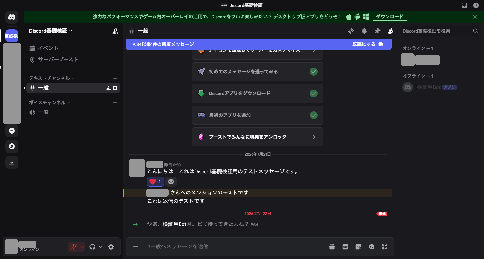Show pinned messages pin icon
The image size is (484, 259).
tap(377, 31)
